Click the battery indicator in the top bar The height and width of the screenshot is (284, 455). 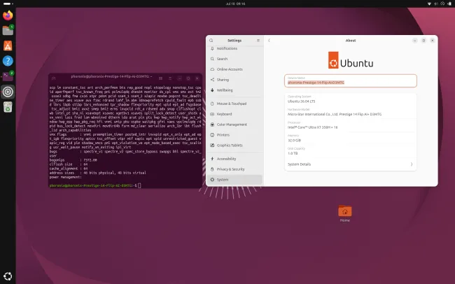coord(449,3)
